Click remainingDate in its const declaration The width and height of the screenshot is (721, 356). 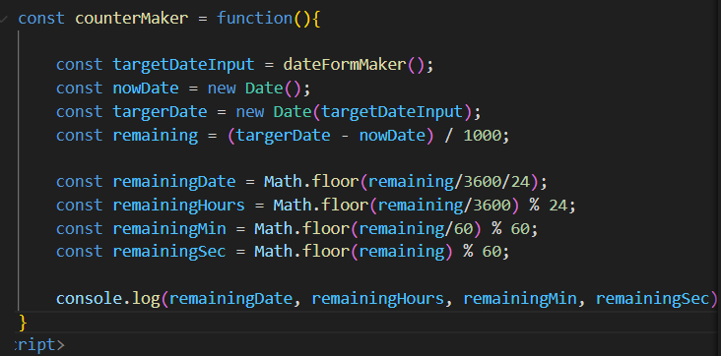pyautogui.click(x=174, y=182)
